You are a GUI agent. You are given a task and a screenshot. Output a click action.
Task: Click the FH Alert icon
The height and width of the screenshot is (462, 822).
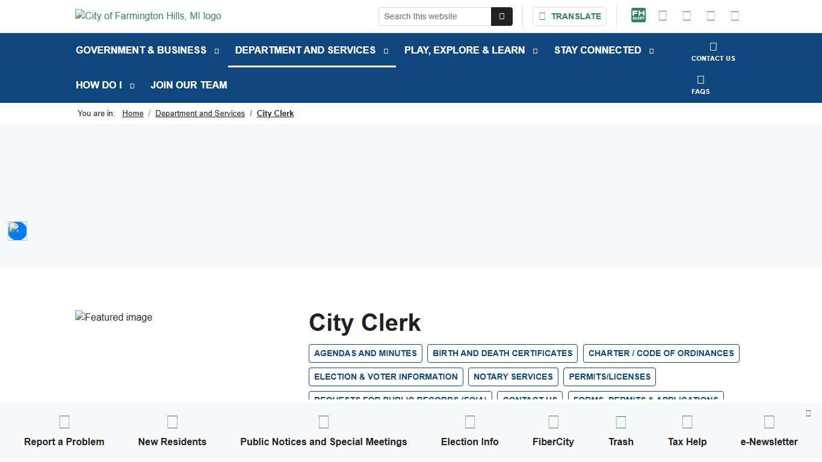click(638, 14)
